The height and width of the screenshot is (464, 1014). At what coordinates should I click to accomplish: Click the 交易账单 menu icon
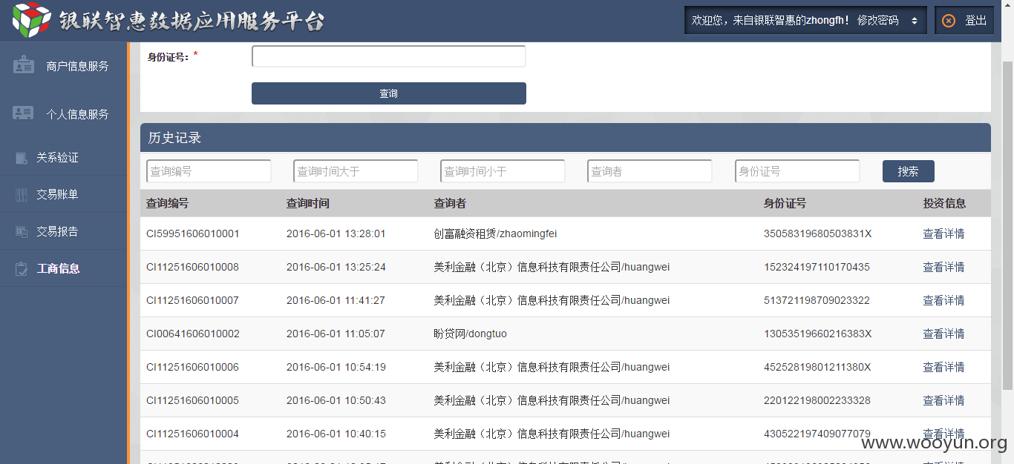22,195
